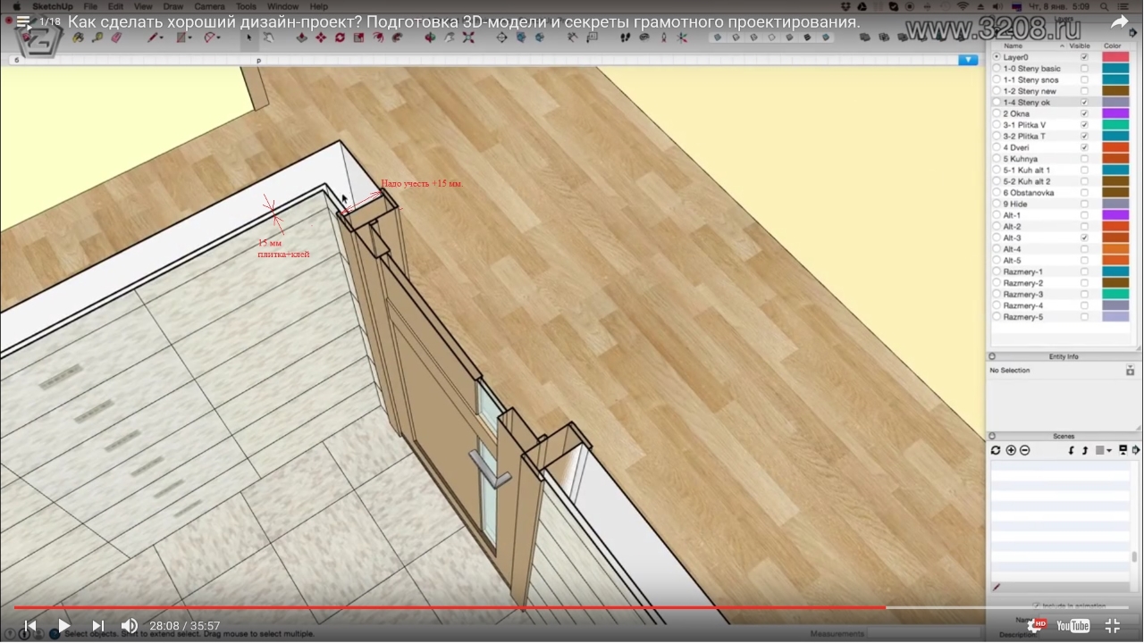The image size is (1144, 643).
Task: Remove scene with the minus icon
Action: click(x=1024, y=450)
